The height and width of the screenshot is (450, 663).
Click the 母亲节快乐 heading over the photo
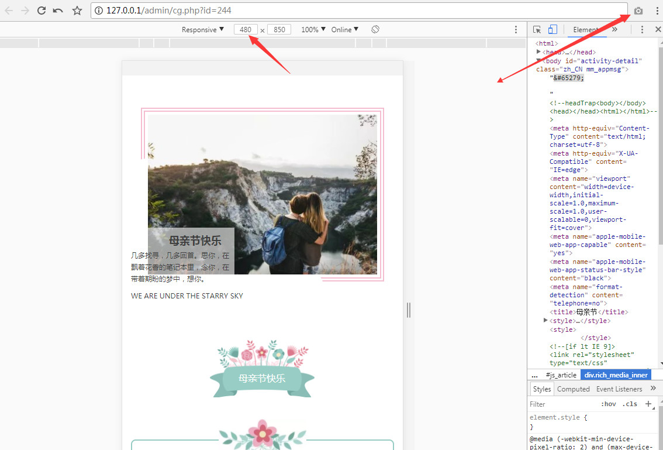pyautogui.click(x=195, y=241)
